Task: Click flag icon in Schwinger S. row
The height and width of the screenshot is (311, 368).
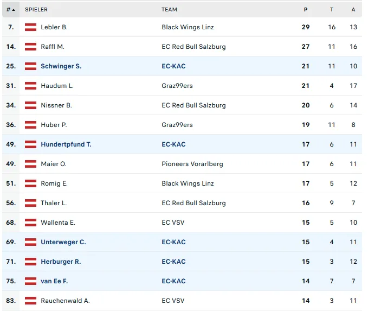Action: point(30,66)
